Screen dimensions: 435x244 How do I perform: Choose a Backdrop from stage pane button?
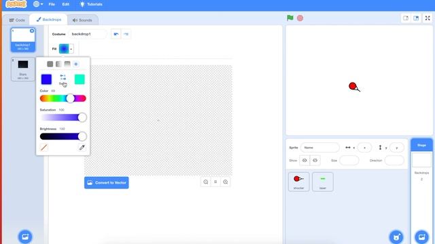click(421, 237)
